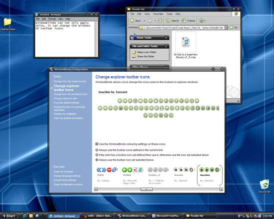Expand the address bar dropdown in Poodle Hat
Screen dimensions: 274x219
click(x=226, y=27)
